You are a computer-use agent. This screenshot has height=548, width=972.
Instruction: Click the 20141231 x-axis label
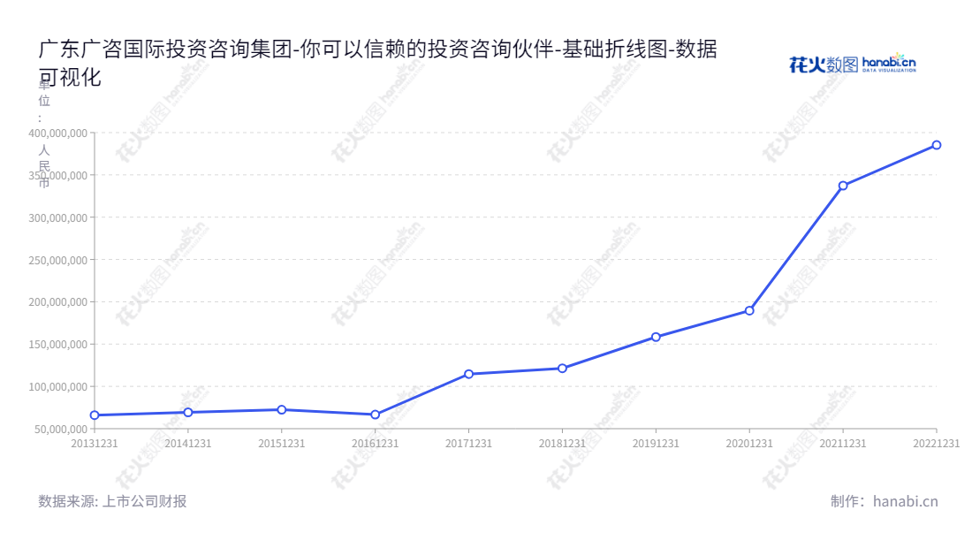click(188, 444)
